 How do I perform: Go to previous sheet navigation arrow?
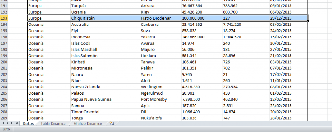coord(7,123)
